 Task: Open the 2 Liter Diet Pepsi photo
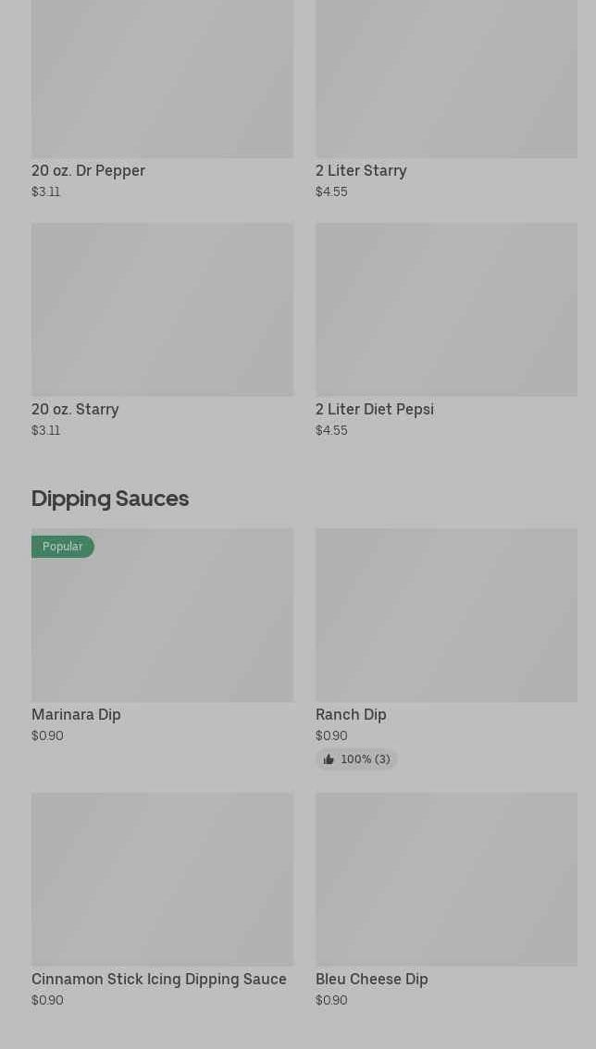click(x=446, y=309)
